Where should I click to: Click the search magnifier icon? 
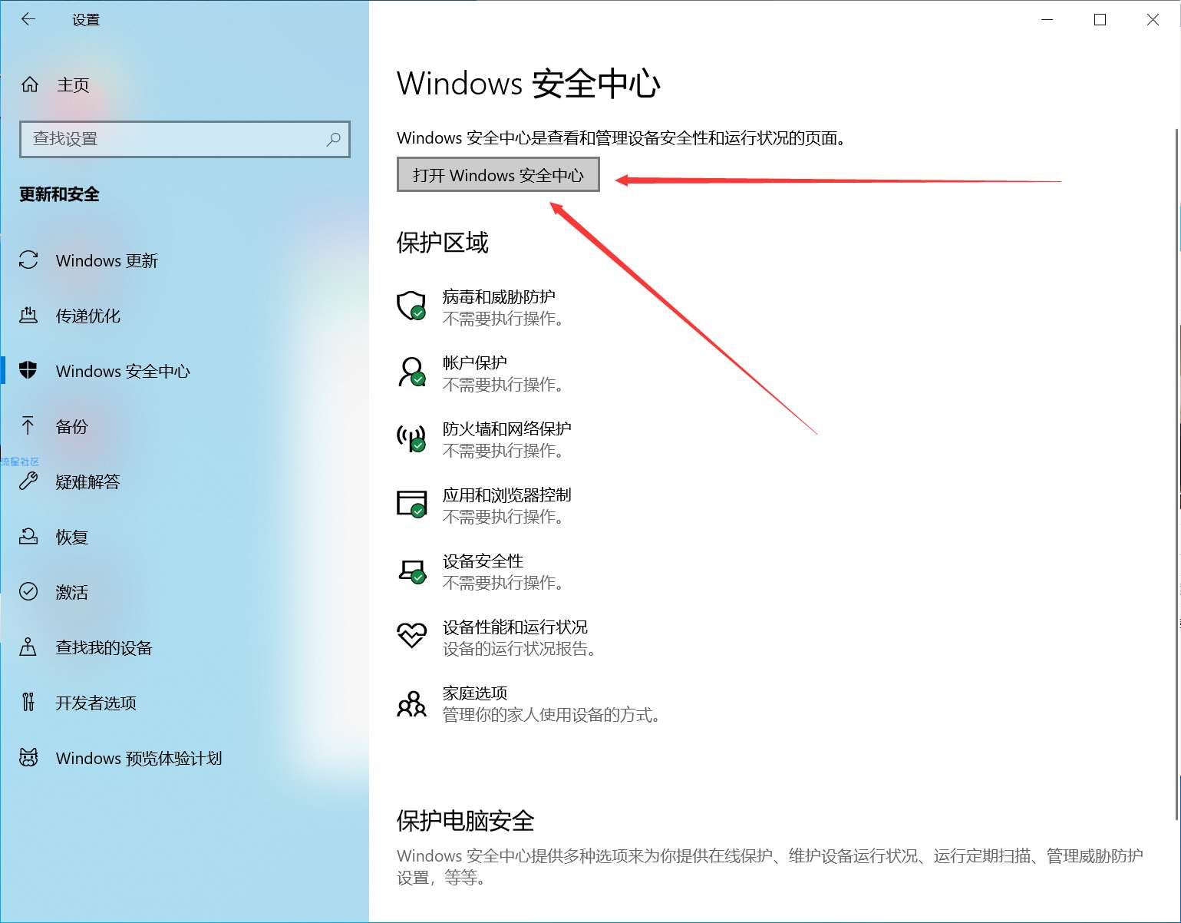point(333,139)
